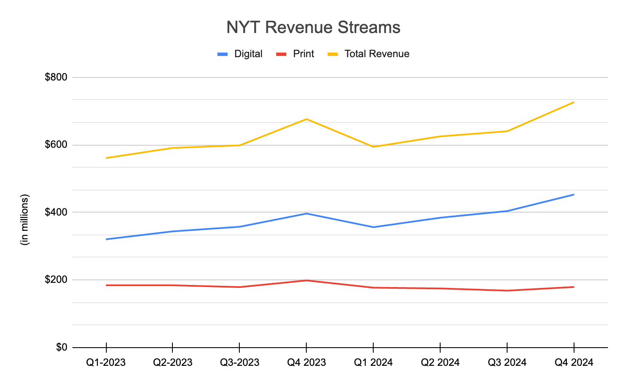Click the chart title NYT Revenue Streams
The image size is (627, 387).
point(313,28)
